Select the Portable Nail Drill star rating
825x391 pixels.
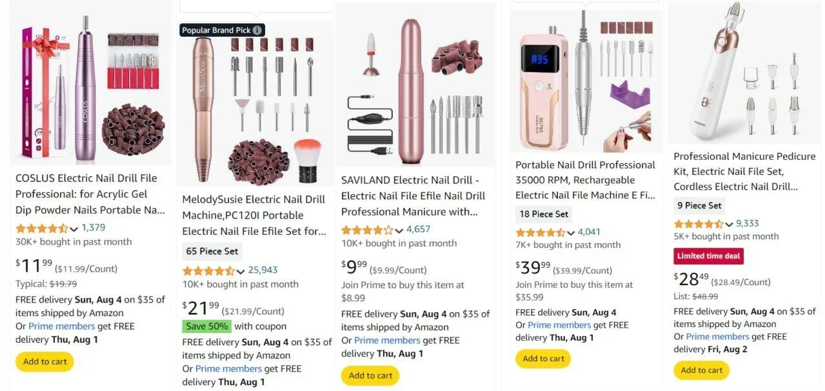pos(542,232)
